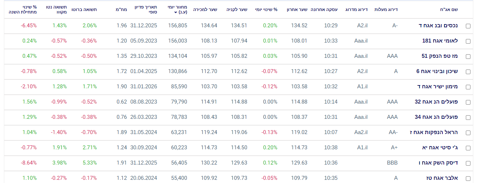Screen dimensions: 479x183
Task: Click the % שינוי מתחילת השנה header
Action: coord(23,10)
